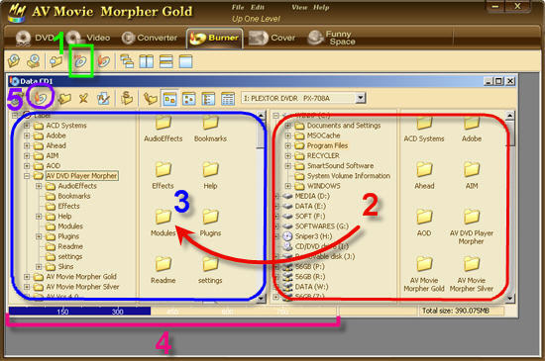Select the tile horizontally window layout icon
Viewport: 545px width, 361px height.
(x=166, y=61)
